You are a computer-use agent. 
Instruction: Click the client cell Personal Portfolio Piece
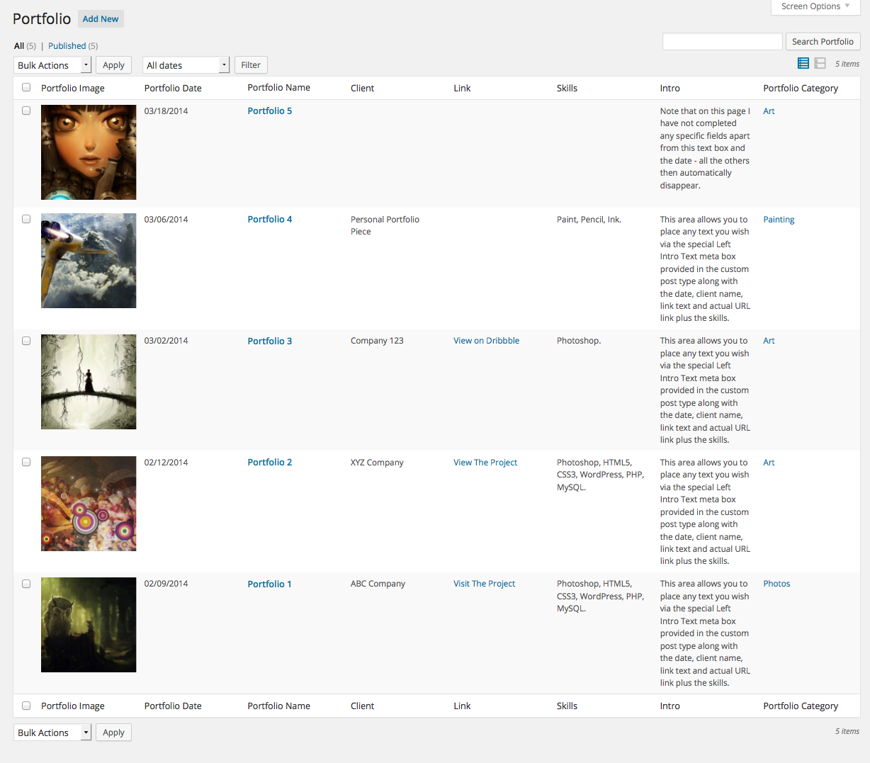pyautogui.click(x=385, y=225)
